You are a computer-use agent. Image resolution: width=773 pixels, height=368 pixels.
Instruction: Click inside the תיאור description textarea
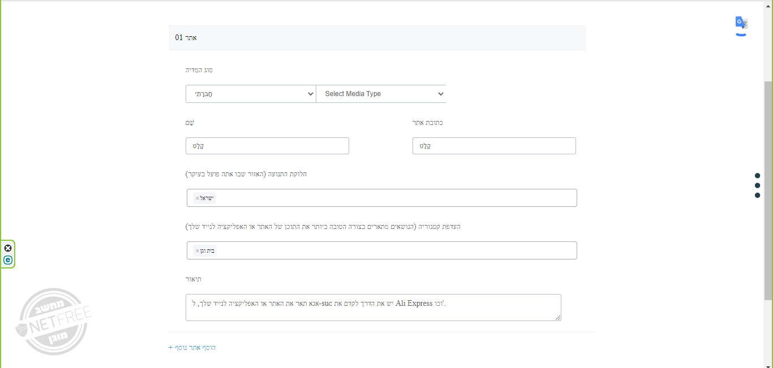[373, 311]
